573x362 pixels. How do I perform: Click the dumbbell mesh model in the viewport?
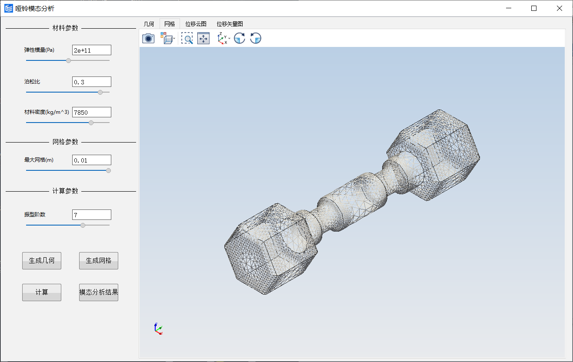click(352, 202)
